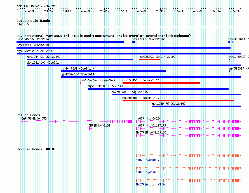Click the nsv1040996 (Coe2014) variant bar
Image resolution: width=249 pixels, height=193 pixels.
tap(70, 42)
